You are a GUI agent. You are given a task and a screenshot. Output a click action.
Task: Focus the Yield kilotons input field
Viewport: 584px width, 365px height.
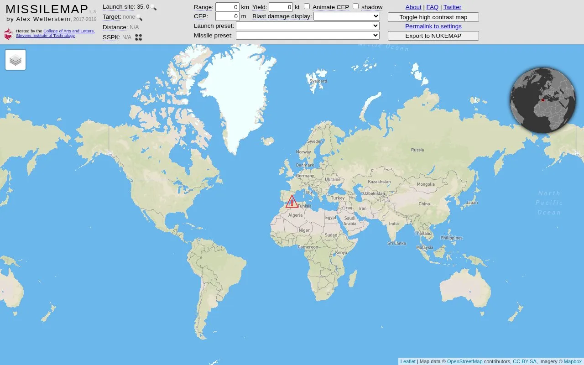(x=281, y=7)
